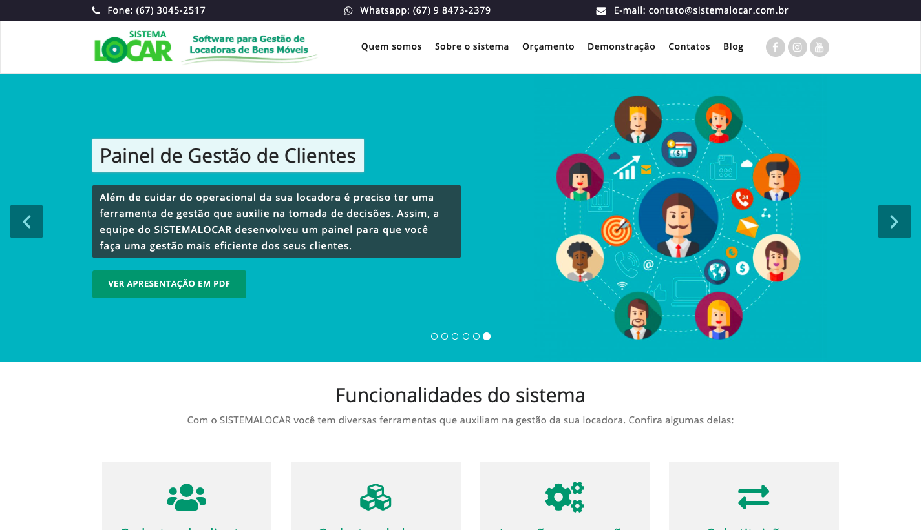Click the contato@sistemalocar.com.br e-mail link
The height and width of the screenshot is (530, 921).
coord(718,10)
